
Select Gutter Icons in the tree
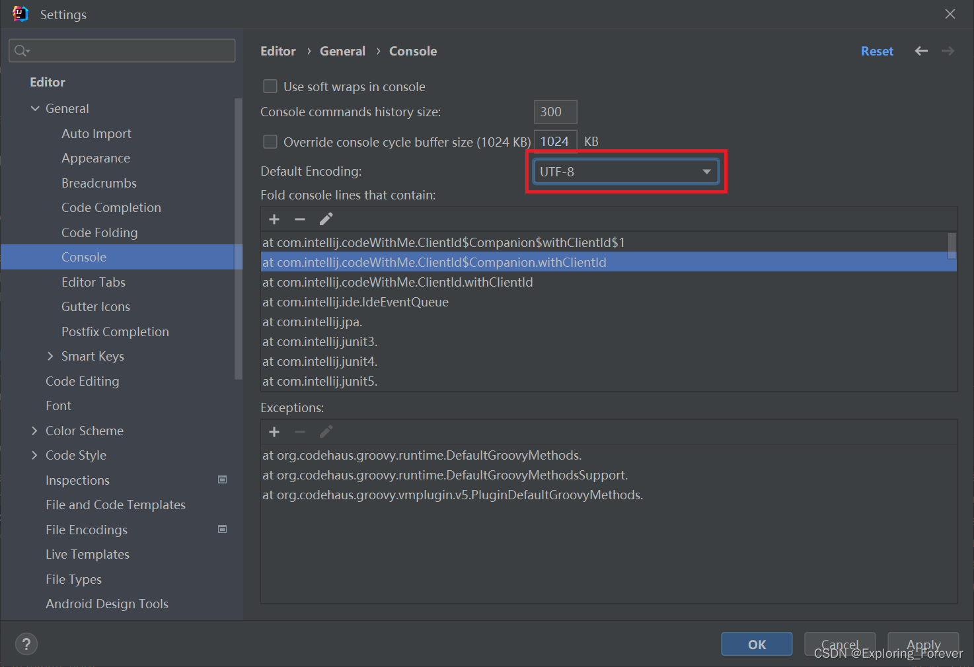click(x=96, y=306)
